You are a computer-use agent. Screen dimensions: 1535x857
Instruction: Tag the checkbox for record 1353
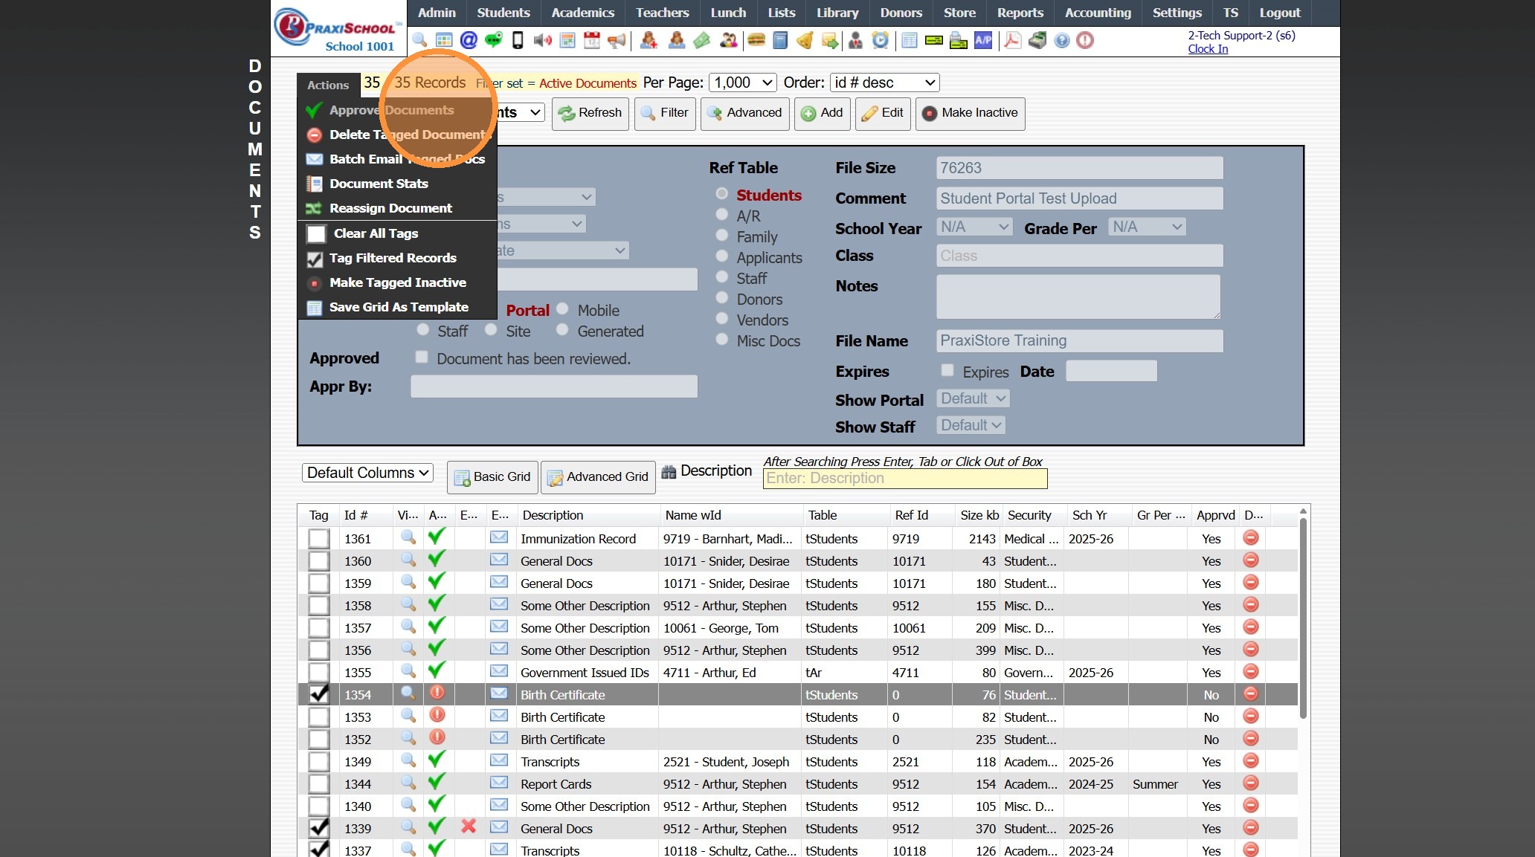click(319, 717)
